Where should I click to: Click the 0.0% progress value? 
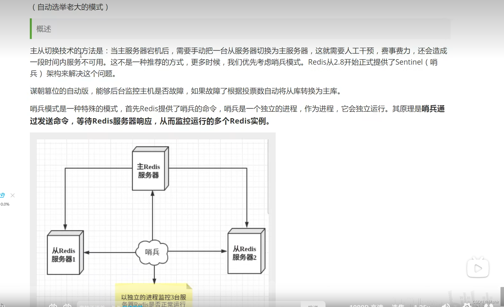[x=5, y=204]
